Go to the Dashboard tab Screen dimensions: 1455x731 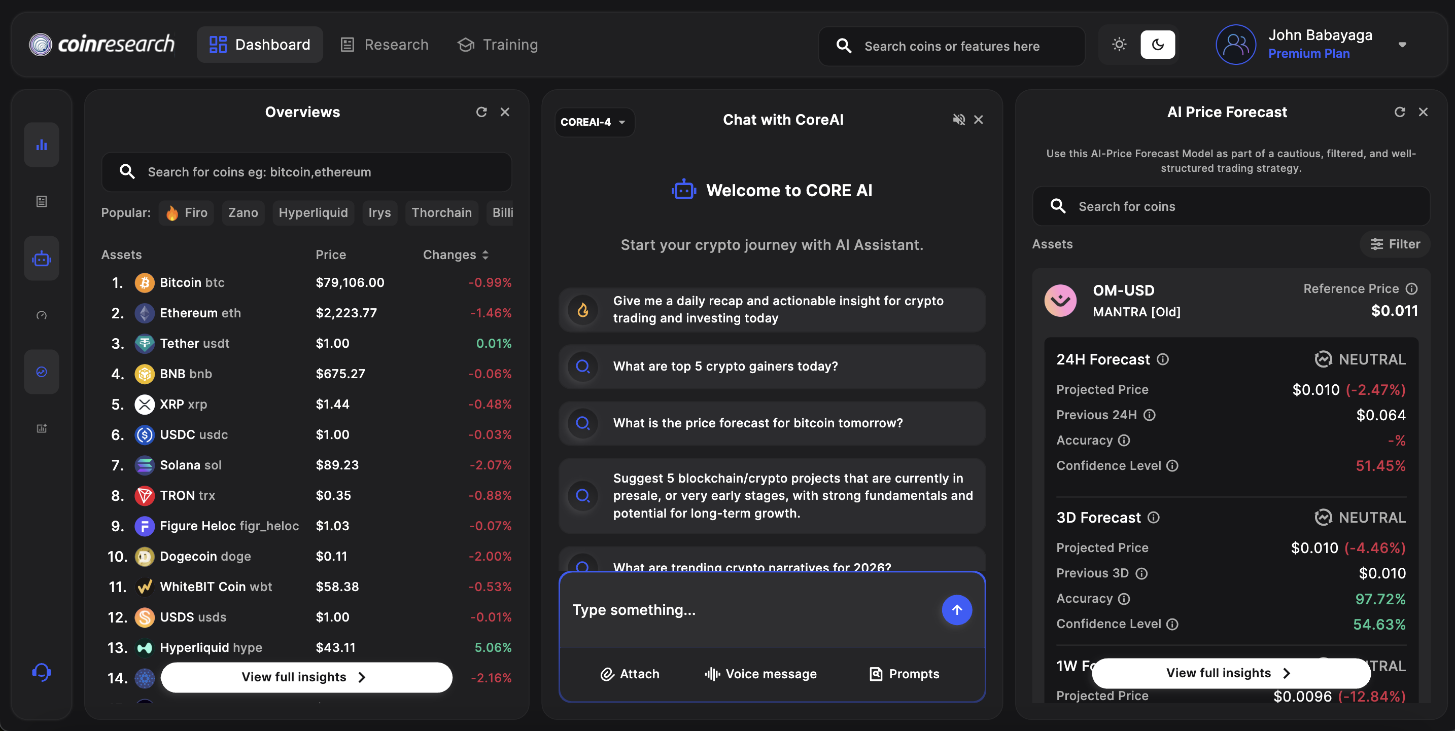pos(260,45)
